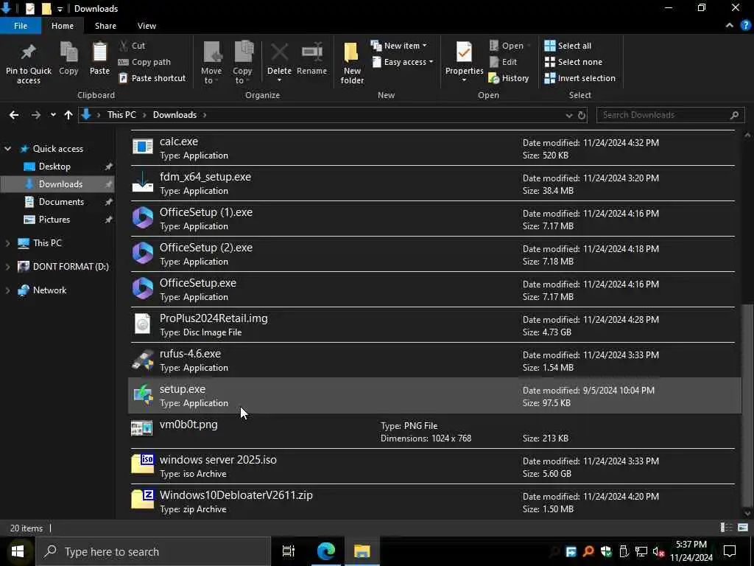Create a New folder
This screenshot has width=754, height=566.
pos(352,63)
